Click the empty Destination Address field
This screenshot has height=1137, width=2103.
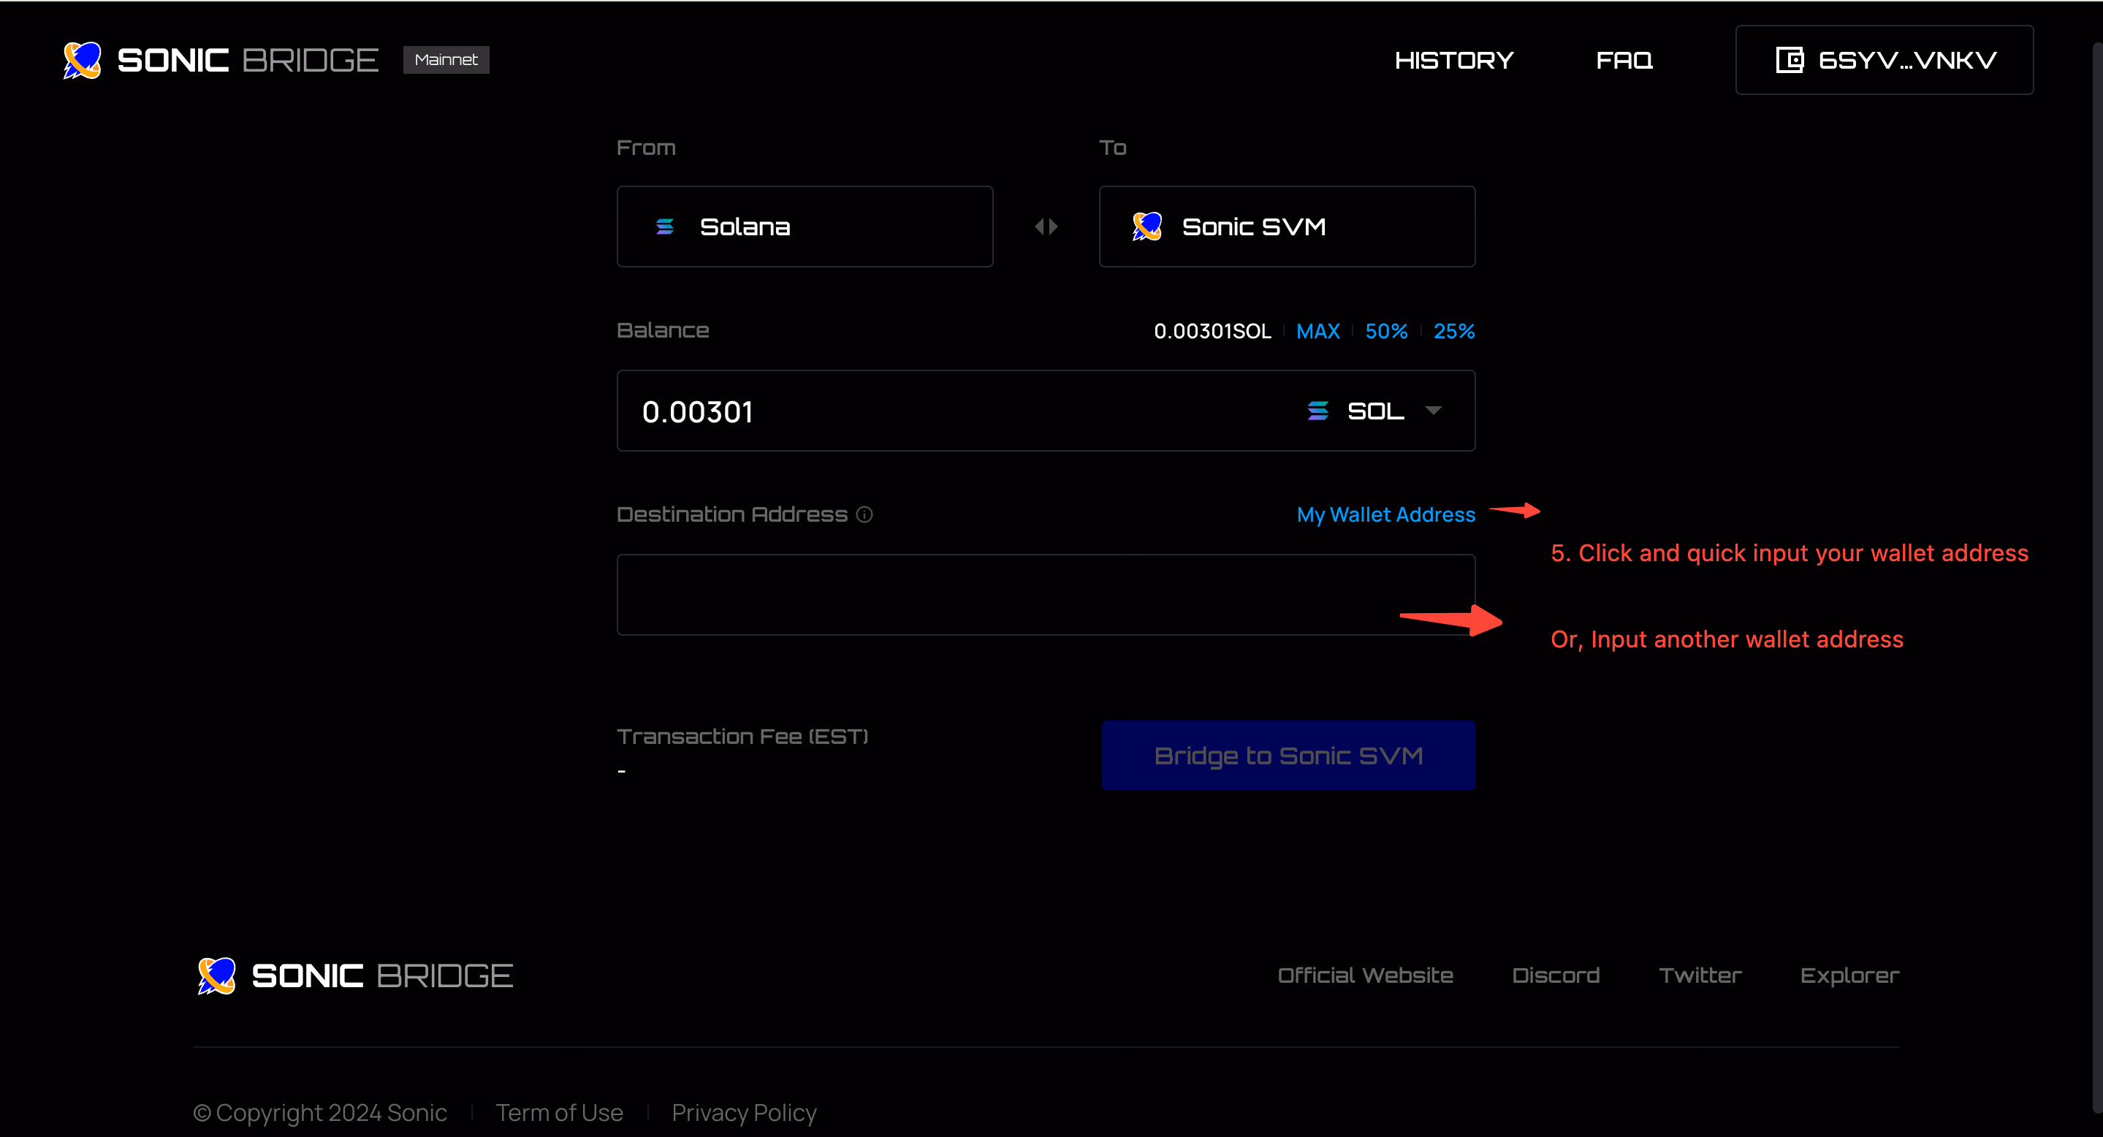[1046, 594]
